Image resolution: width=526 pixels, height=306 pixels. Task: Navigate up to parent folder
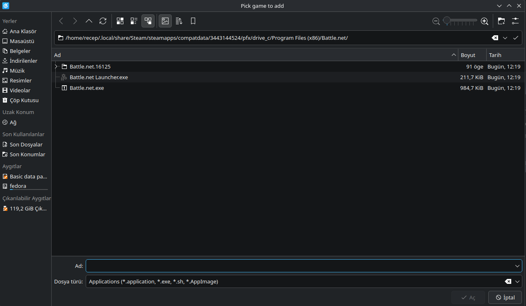coord(89,21)
